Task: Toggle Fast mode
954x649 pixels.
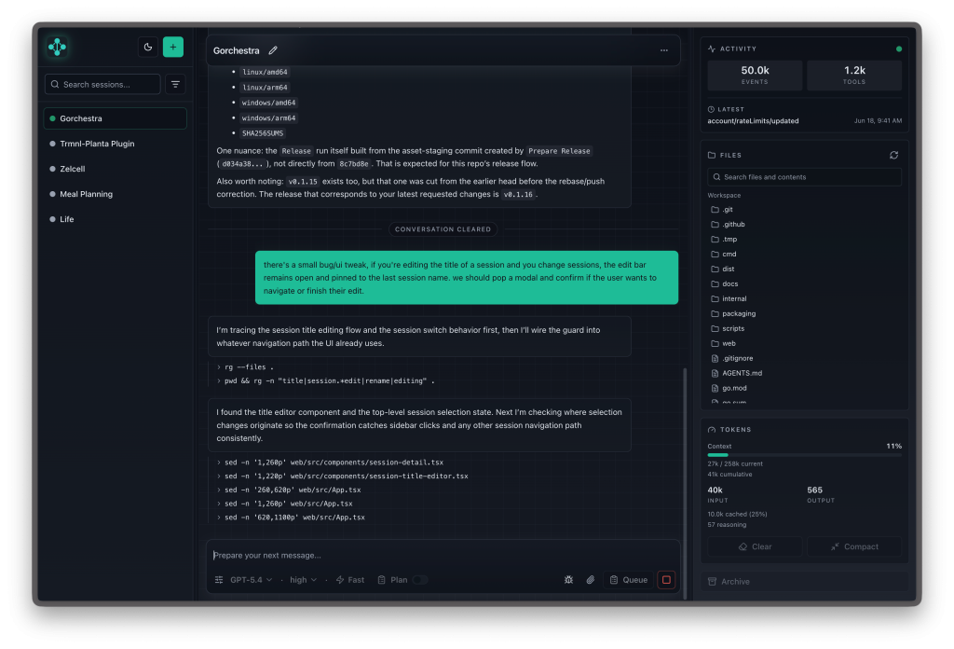Action: 350,580
